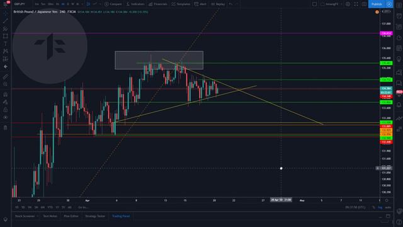This screenshot has width=403, height=227.
Task: Select the ruler measure tool
Action: [x=5, y=76]
